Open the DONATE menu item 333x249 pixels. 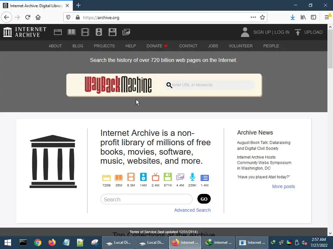pos(157,46)
